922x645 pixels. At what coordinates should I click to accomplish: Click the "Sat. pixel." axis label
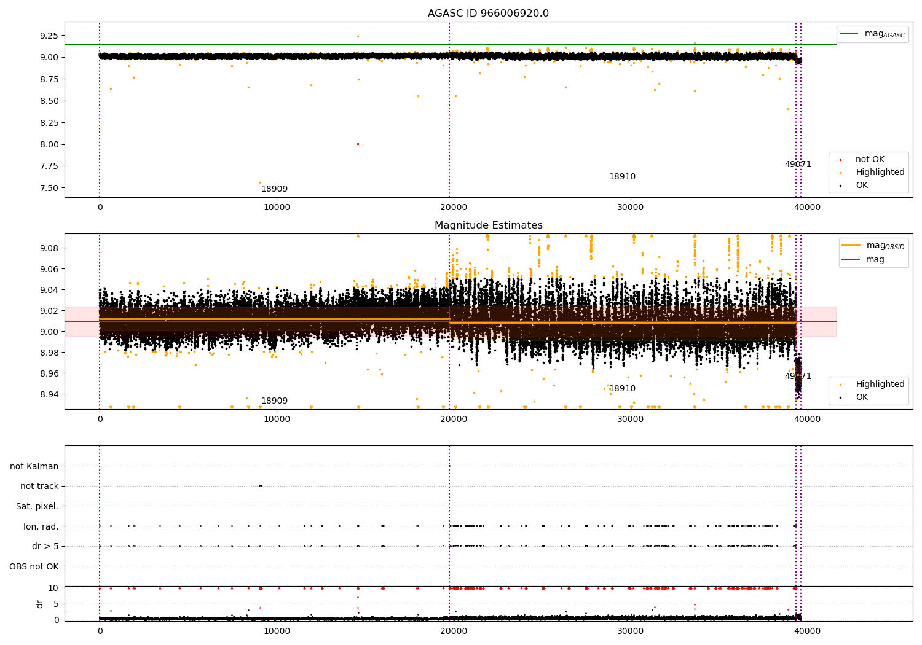(x=37, y=506)
